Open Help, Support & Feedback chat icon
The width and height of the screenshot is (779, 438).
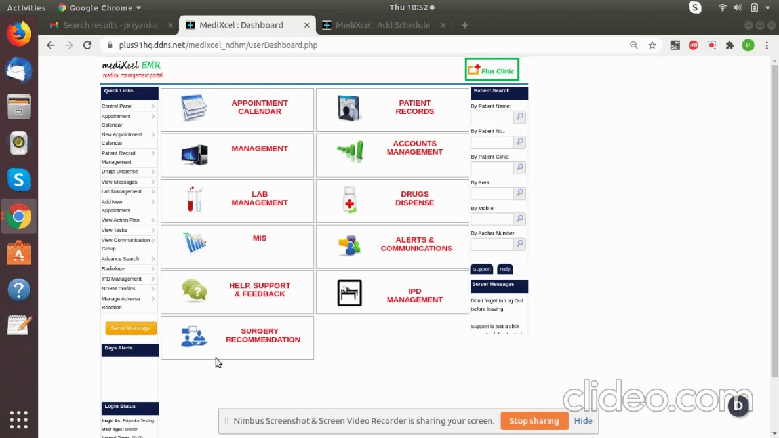(194, 290)
